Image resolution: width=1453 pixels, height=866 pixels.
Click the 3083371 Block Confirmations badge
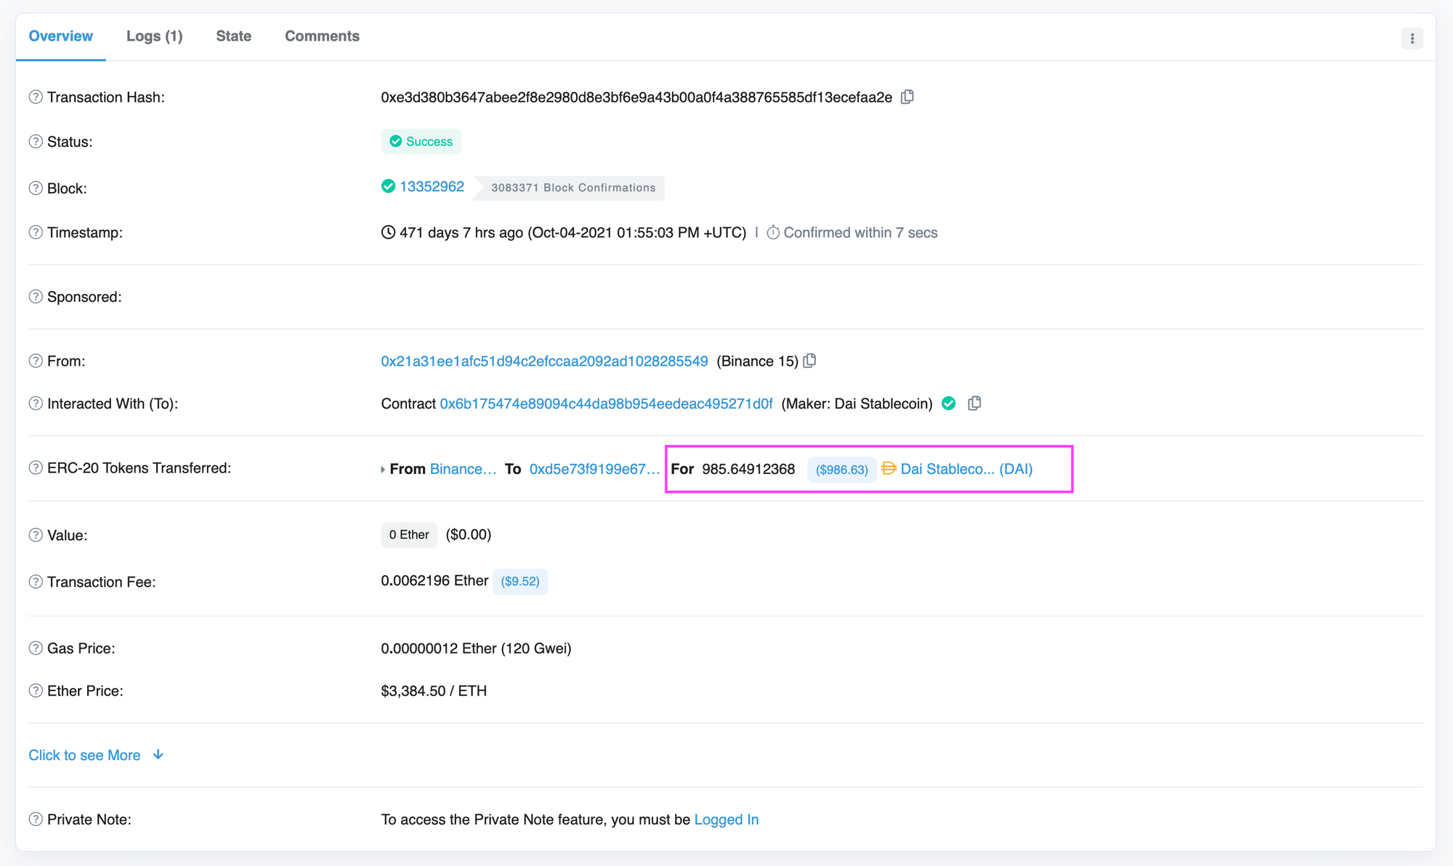pyautogui.click(x=570, y=187)
